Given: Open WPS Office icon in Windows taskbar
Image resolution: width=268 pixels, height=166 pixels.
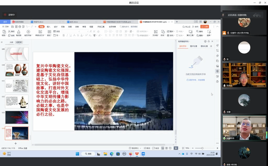Looking at the screenshot, I should 137,154.
